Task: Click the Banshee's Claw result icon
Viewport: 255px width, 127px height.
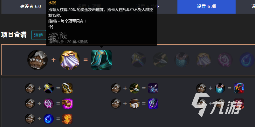Action: pyautogui.click(x=153, y=104)
